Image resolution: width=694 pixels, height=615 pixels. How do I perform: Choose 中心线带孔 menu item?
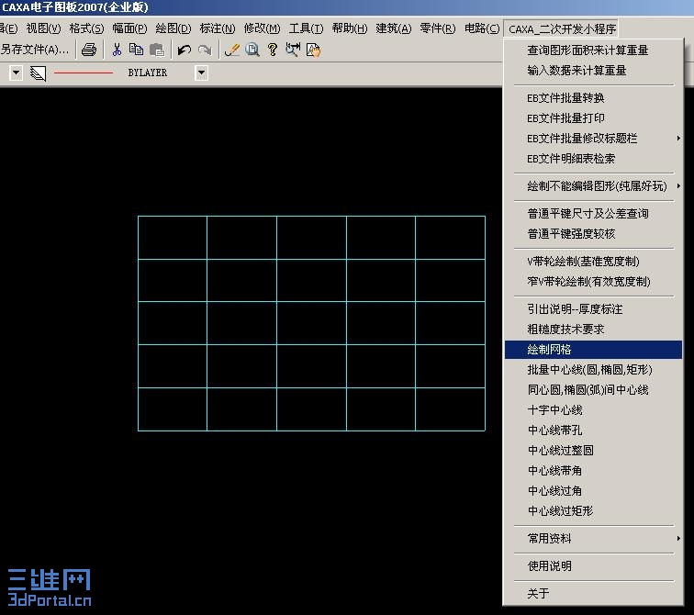tap(593, 430)
